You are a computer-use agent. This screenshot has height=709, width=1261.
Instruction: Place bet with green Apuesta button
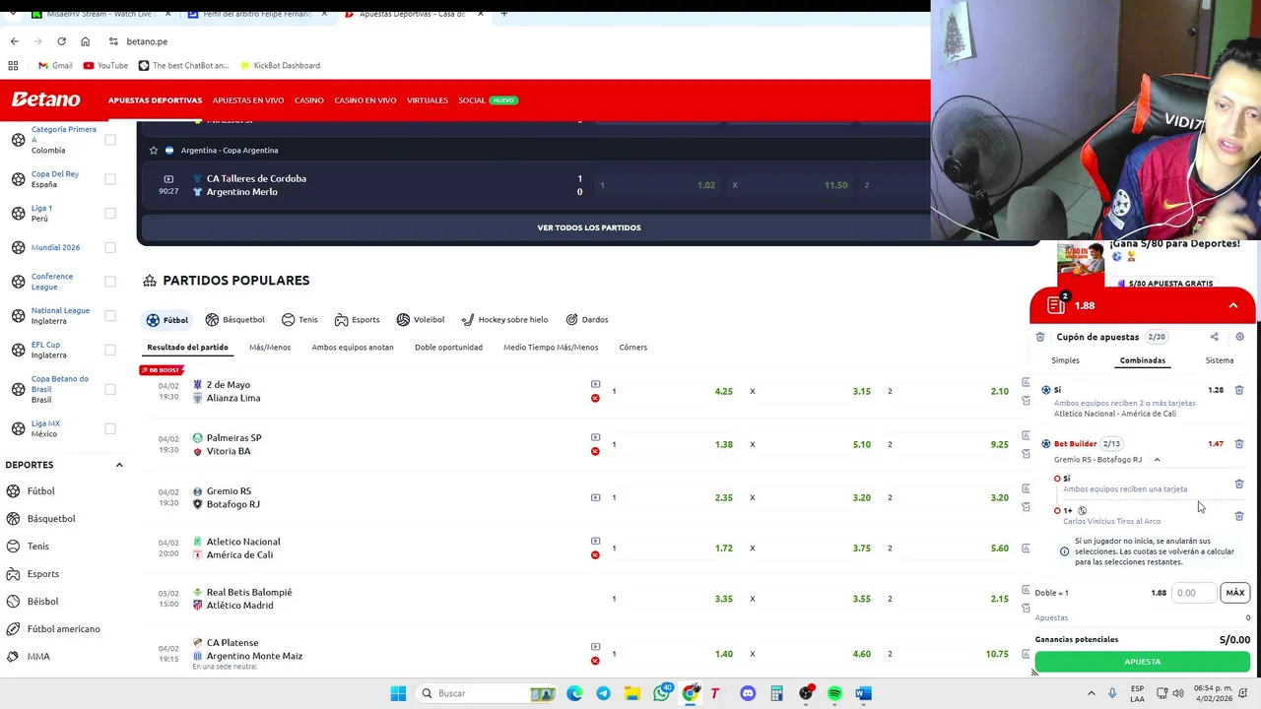click(x=1142, y=662)
